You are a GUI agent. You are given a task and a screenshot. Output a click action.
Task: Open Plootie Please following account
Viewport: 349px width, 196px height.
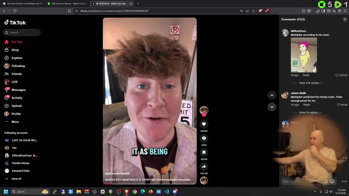pos(20,163)
